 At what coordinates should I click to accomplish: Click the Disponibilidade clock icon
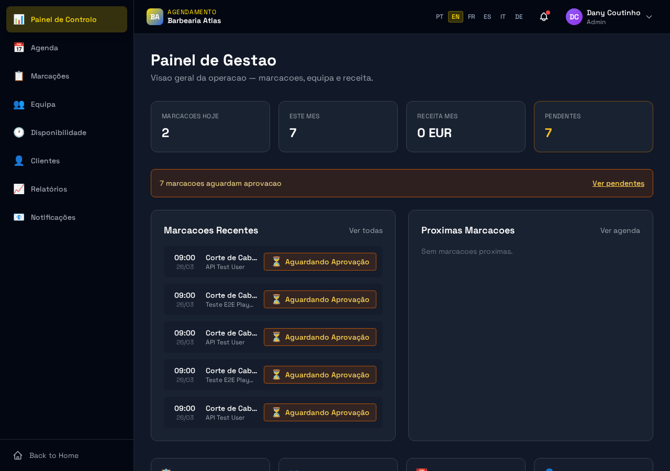[19, 132]
